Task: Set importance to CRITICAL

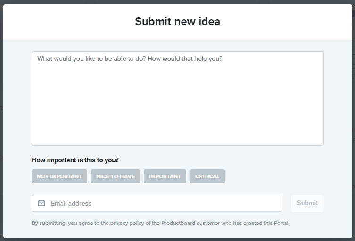Action: pos(207,176)
